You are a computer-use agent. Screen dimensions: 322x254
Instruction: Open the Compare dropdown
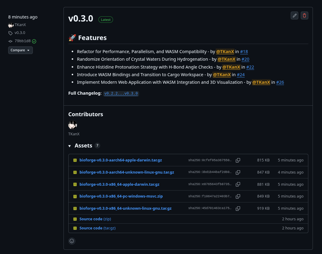(x=20, y=50)
